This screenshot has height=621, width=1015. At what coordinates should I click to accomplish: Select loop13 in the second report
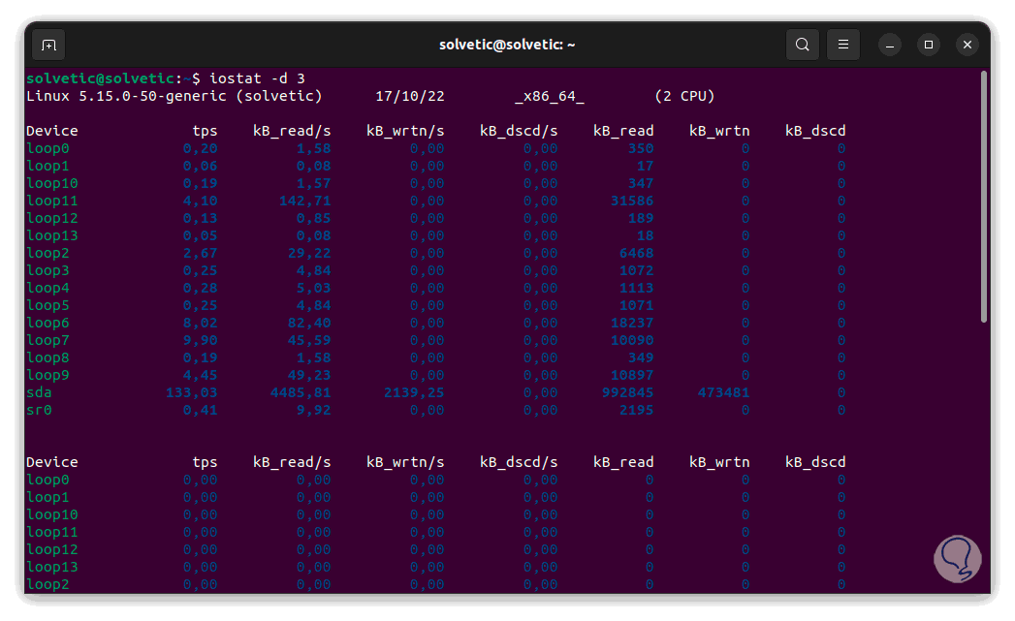51,568
